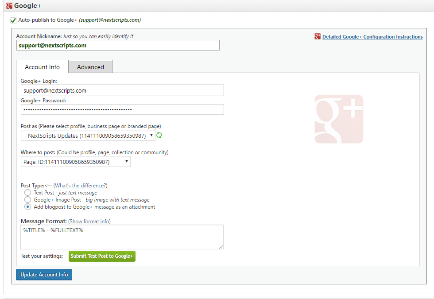434x299 pixels.
Task: Select Add blogpost as attachment radio button
Action: coord(27,207)
